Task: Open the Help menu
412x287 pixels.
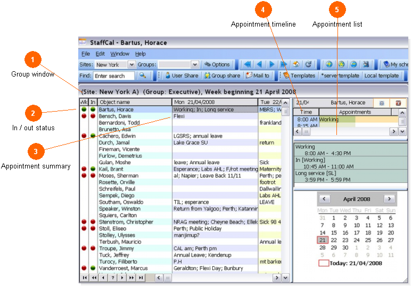Action: pos(141,54)
